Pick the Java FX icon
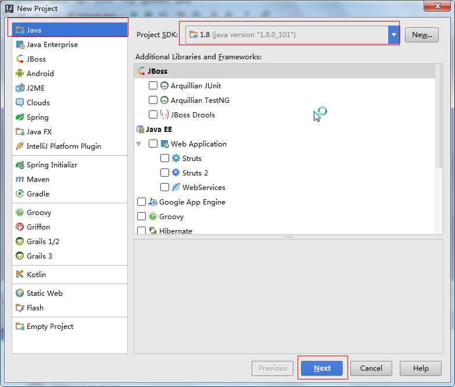Image resolution: width=455 pixels, height=387 pixels. click(x=20, y=132)
